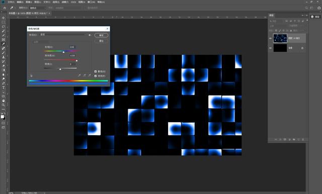Image resolution: width=322 pixels, height=194 pixels.
Task: Select the Brush tool
Action: coord(4,53)
